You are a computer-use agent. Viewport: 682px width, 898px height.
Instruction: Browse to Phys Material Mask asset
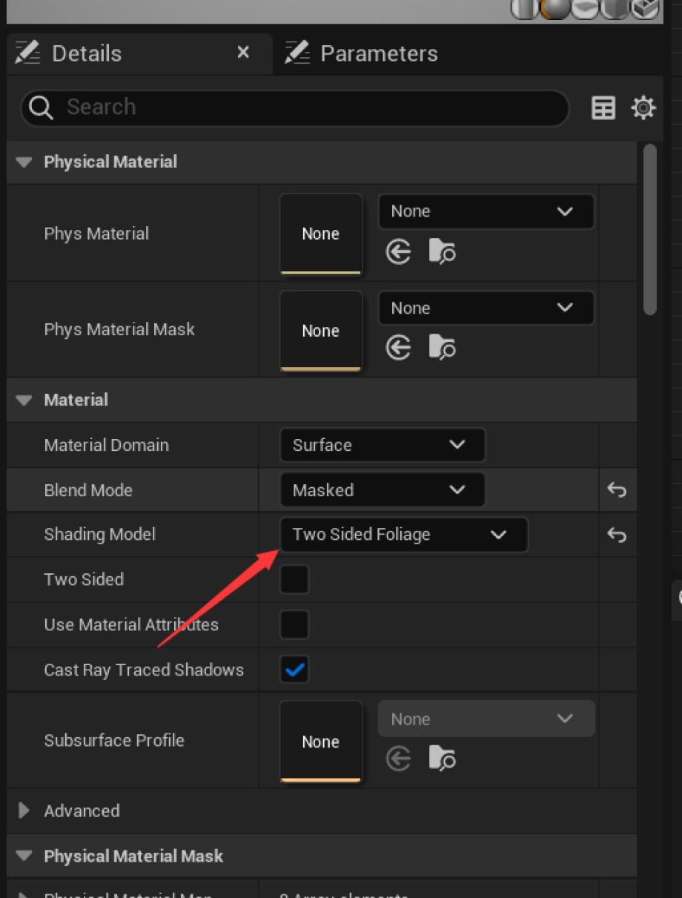point(442,348)
